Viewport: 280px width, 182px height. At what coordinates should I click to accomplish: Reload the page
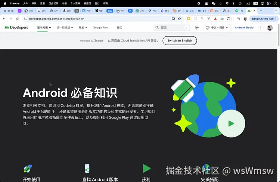(x=17, y=19)
